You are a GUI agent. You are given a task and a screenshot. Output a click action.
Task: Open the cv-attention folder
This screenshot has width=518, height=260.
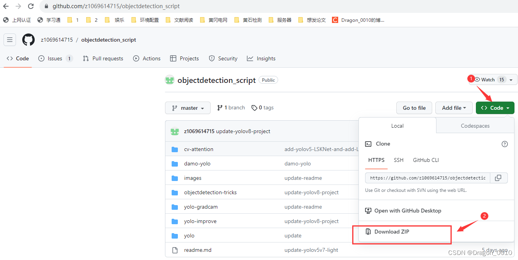(199, 149)
